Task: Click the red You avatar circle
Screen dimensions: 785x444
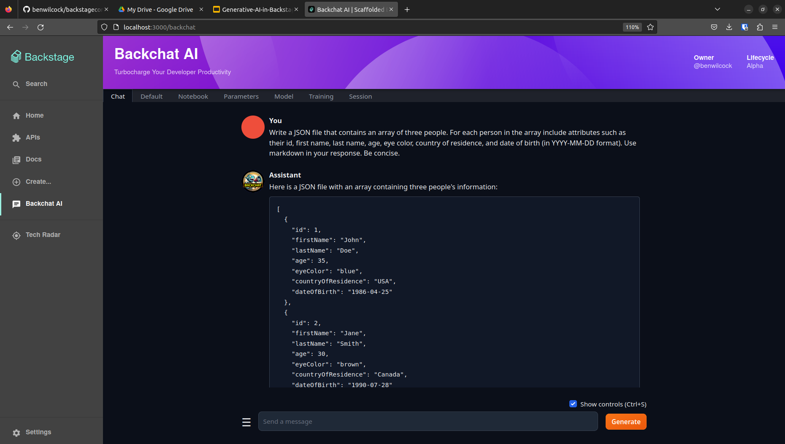Action: pos(253,127)
